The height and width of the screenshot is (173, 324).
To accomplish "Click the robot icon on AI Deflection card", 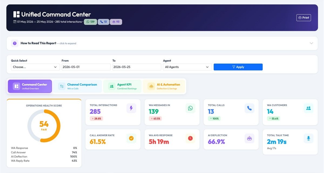I will (249, 138).
